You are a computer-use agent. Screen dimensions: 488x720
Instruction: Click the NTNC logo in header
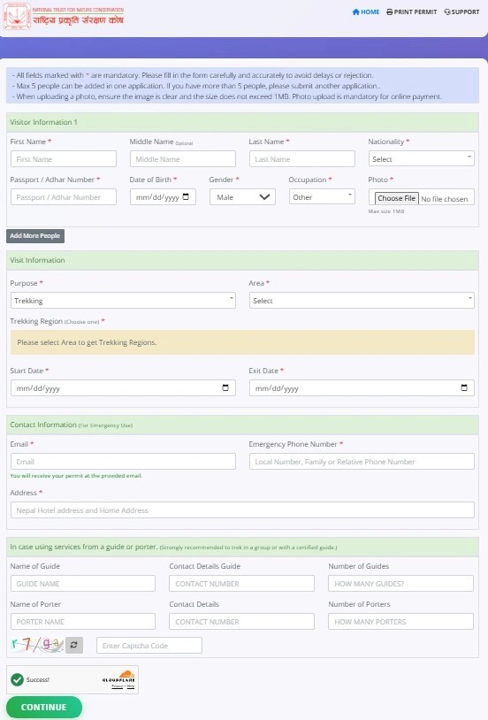pyautogui.click(x=64, y=17)
